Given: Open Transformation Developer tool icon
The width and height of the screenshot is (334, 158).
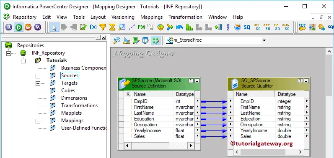Looking at the screenshot, I should coord(136,40).
